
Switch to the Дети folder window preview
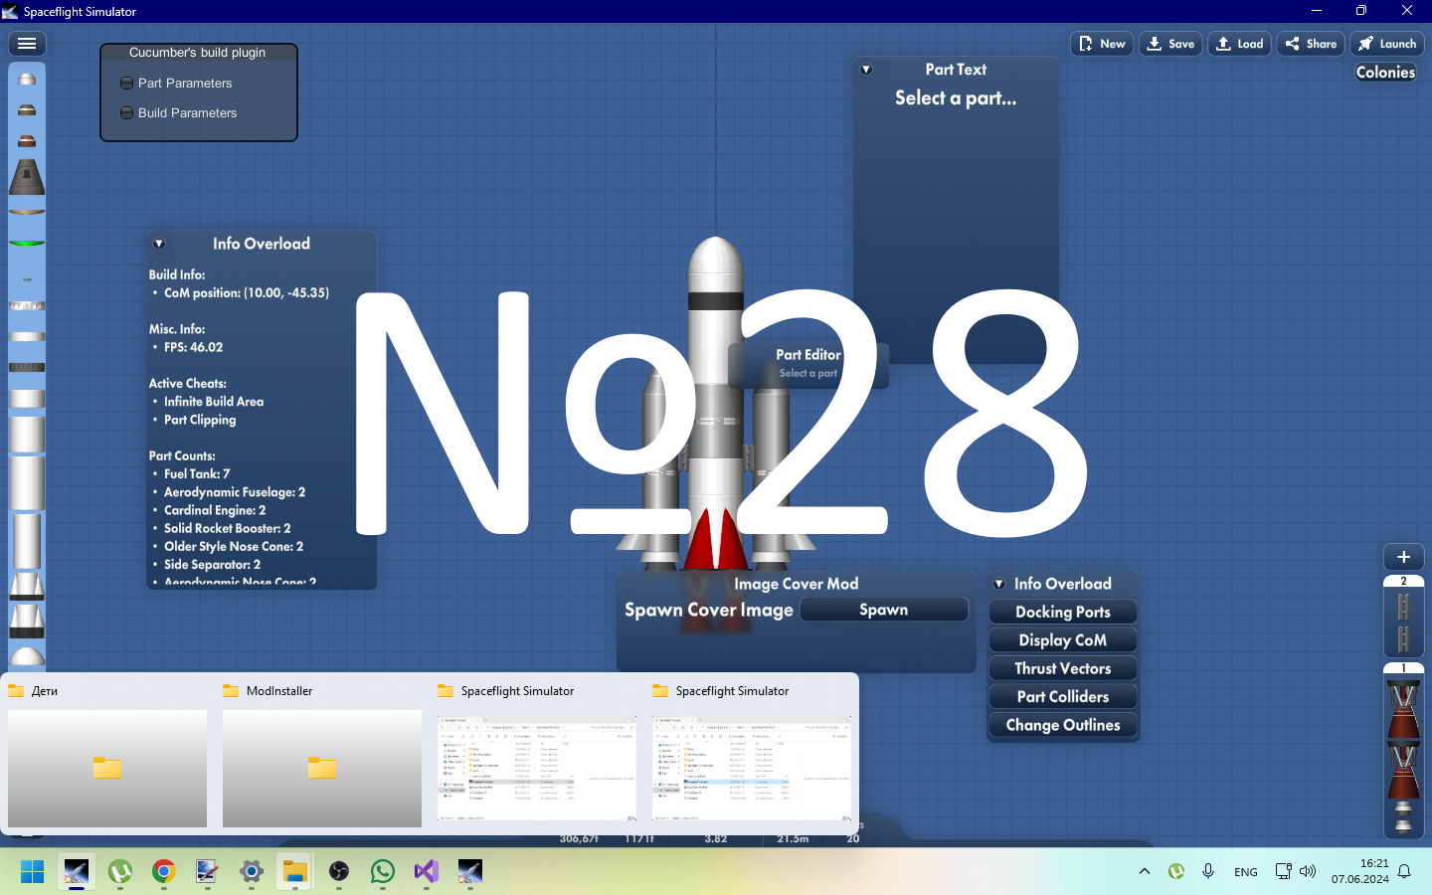pos(107,755)
